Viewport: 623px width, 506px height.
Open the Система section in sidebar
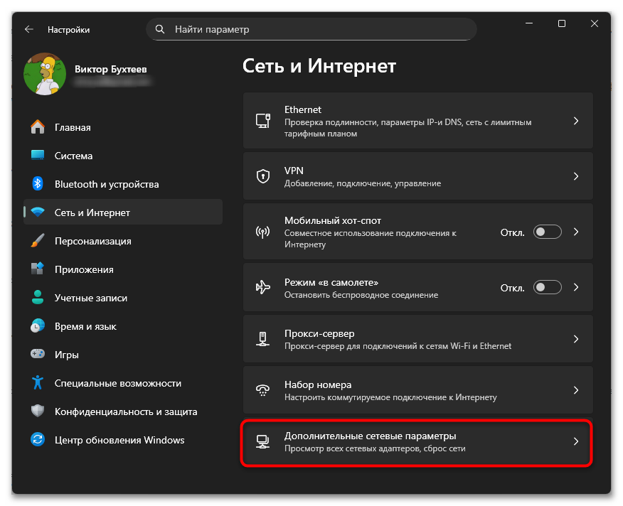[x=74, y=156]
